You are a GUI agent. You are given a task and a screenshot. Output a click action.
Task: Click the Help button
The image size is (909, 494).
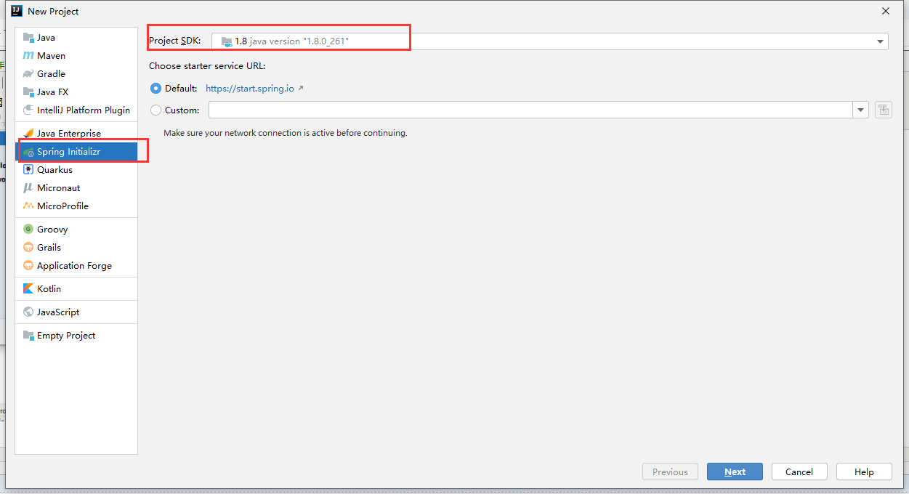(864, 471)
